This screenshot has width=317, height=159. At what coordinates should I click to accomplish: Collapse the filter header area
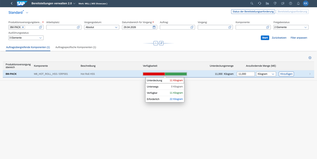156,43
